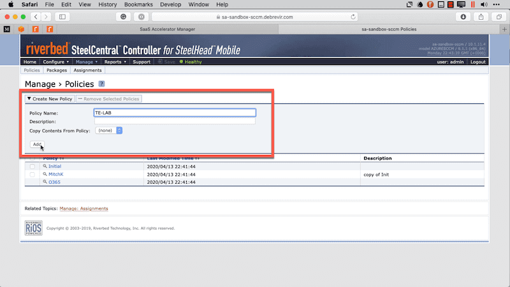Click into the Policy Name field
This screenshot has width=510, height=287.
[175, 113]
